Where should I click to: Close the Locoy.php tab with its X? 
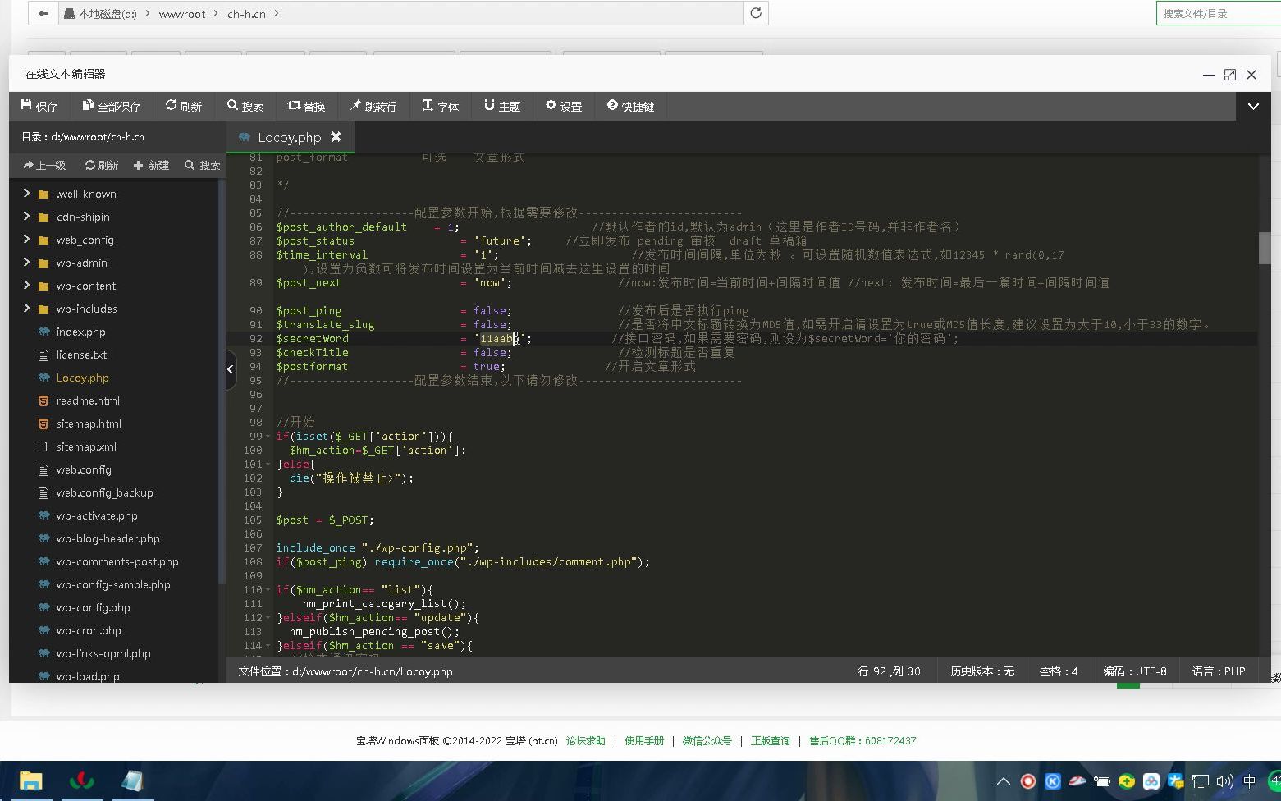336,137
